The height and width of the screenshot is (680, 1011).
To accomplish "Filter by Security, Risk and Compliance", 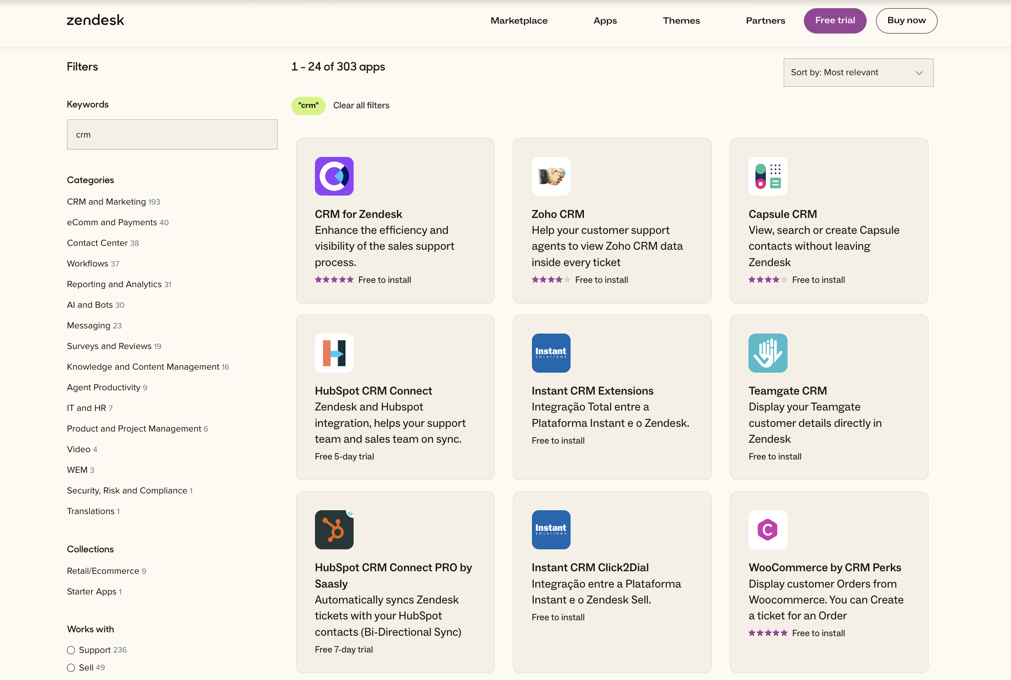I will coord(130,490).
